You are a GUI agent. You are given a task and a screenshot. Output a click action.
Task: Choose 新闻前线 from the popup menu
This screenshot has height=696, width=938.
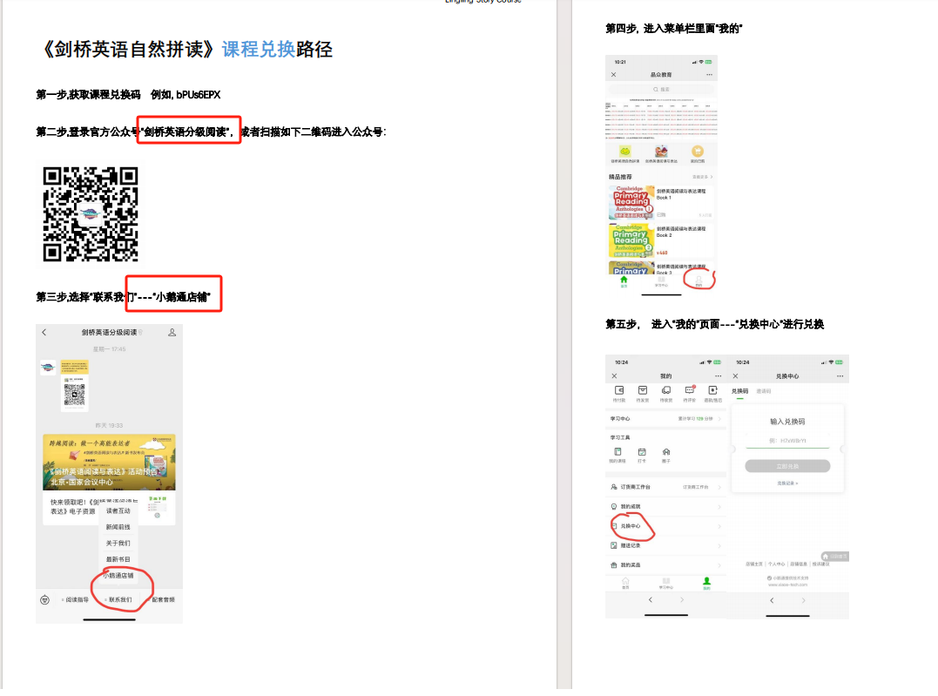pyautogui.click(x=118, y=527)
